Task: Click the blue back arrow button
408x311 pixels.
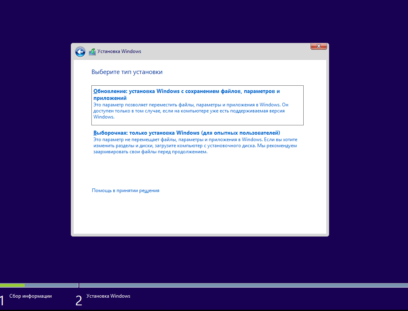Action: click(x=80, y=52)
